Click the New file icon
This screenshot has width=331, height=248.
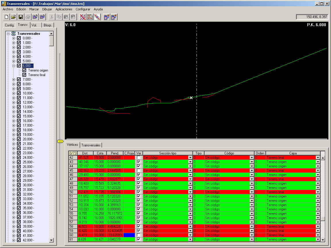[7, 17]
